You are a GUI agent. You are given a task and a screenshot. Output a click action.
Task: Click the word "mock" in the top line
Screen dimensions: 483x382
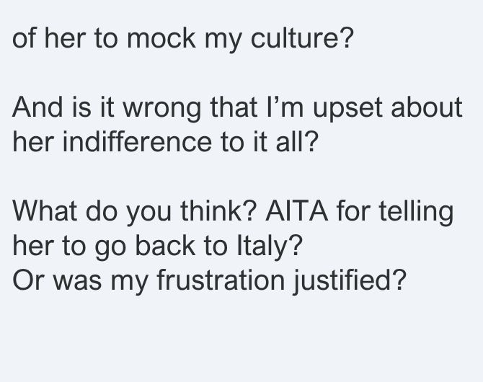click(x=161, y=37)
